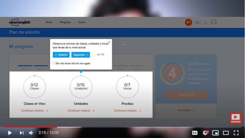Click the 0/15 Unidades progress circle
The image size is (245, 138).
tap(81, 87)
